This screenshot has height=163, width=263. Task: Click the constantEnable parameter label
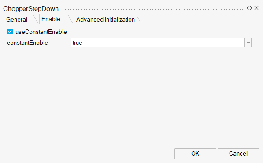(27, 43)
